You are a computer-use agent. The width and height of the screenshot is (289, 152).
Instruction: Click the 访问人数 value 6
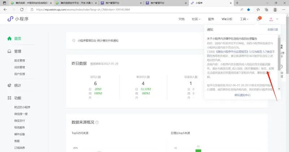tap(95, 84)
